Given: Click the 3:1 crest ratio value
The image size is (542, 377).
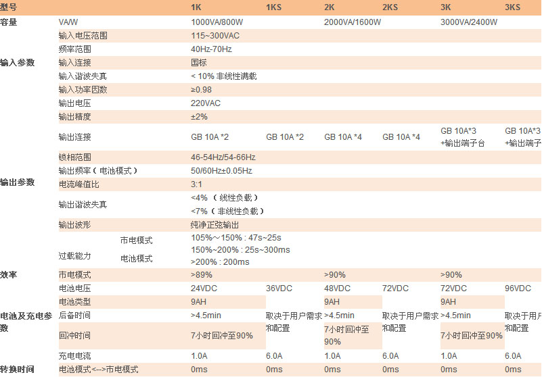Looking at the screenshot, I should (x=197, y=184).
